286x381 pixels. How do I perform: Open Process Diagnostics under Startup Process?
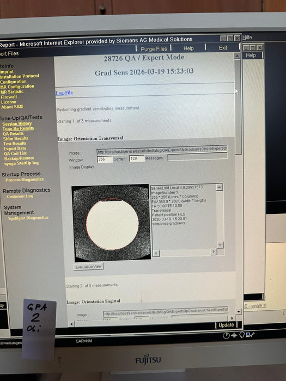coord(25,180)
